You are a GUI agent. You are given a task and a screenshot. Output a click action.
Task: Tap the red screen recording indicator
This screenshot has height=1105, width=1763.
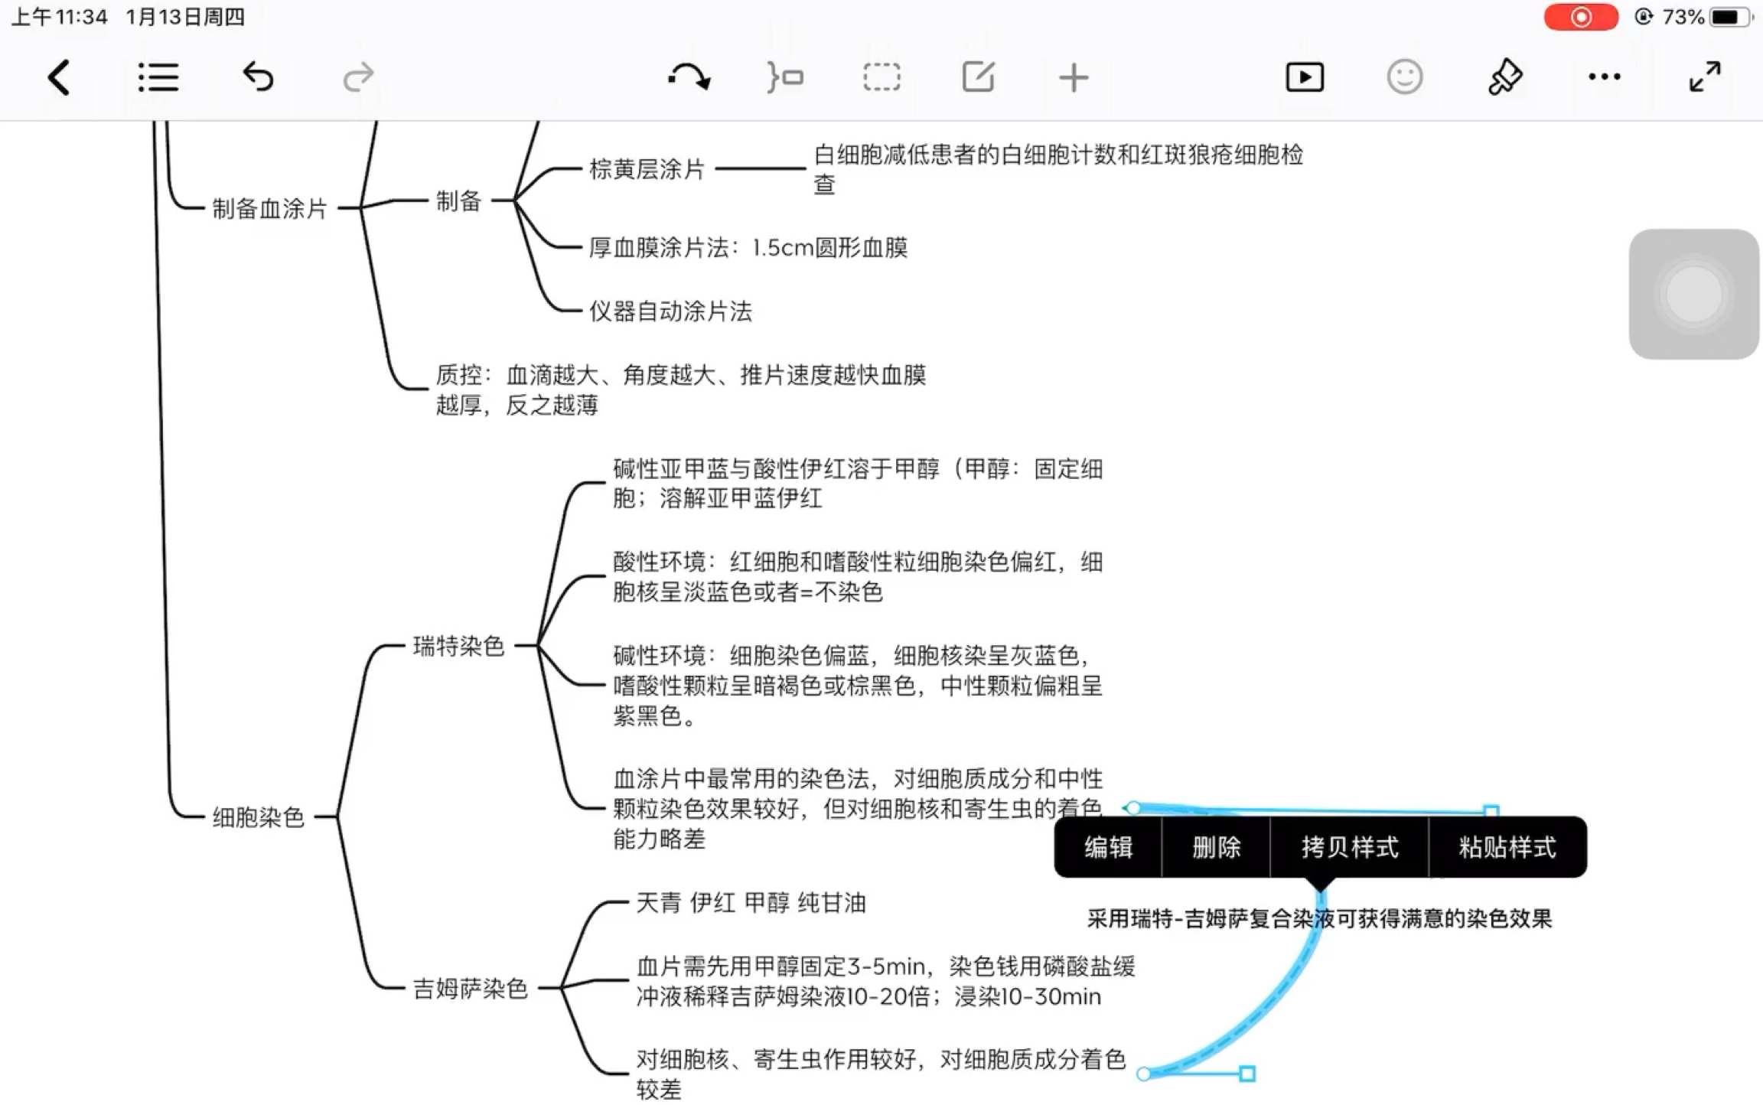tap(1580, 17)
